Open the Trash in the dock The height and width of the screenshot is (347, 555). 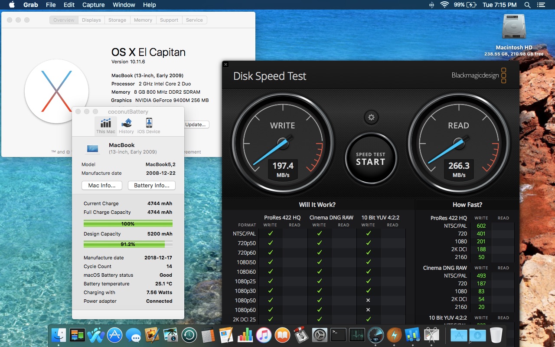coord(496,335)
